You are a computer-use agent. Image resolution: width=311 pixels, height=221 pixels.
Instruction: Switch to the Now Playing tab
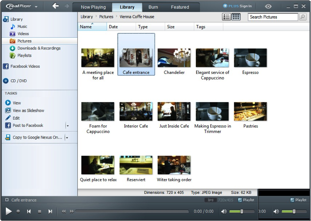point(93,7)
